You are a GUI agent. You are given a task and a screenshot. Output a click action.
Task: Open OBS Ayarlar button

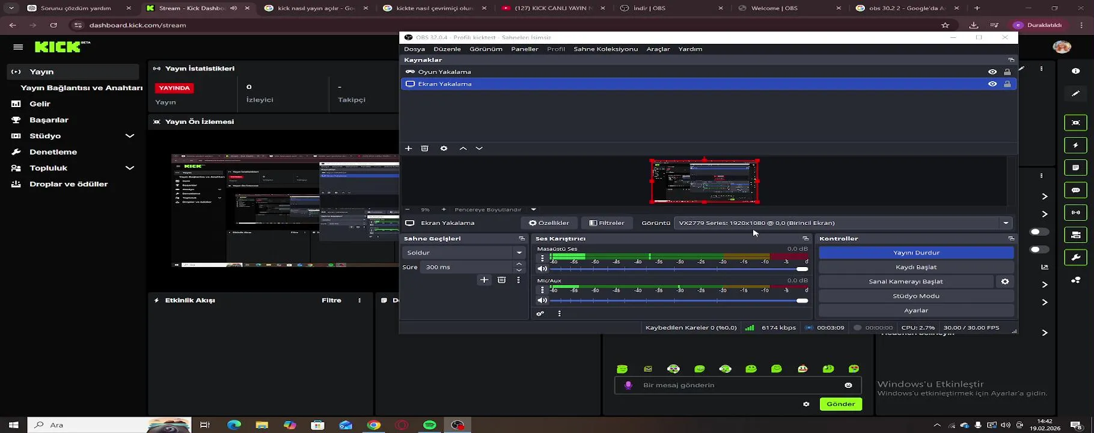(916, 310)
